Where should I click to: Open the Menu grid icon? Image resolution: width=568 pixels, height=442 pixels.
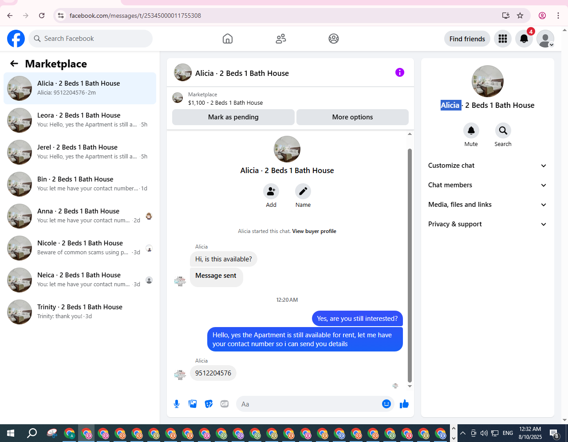(503, 39)
